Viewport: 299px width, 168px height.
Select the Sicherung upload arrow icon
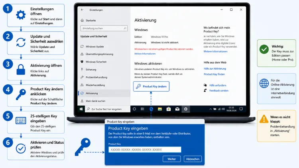click(82, 70)
